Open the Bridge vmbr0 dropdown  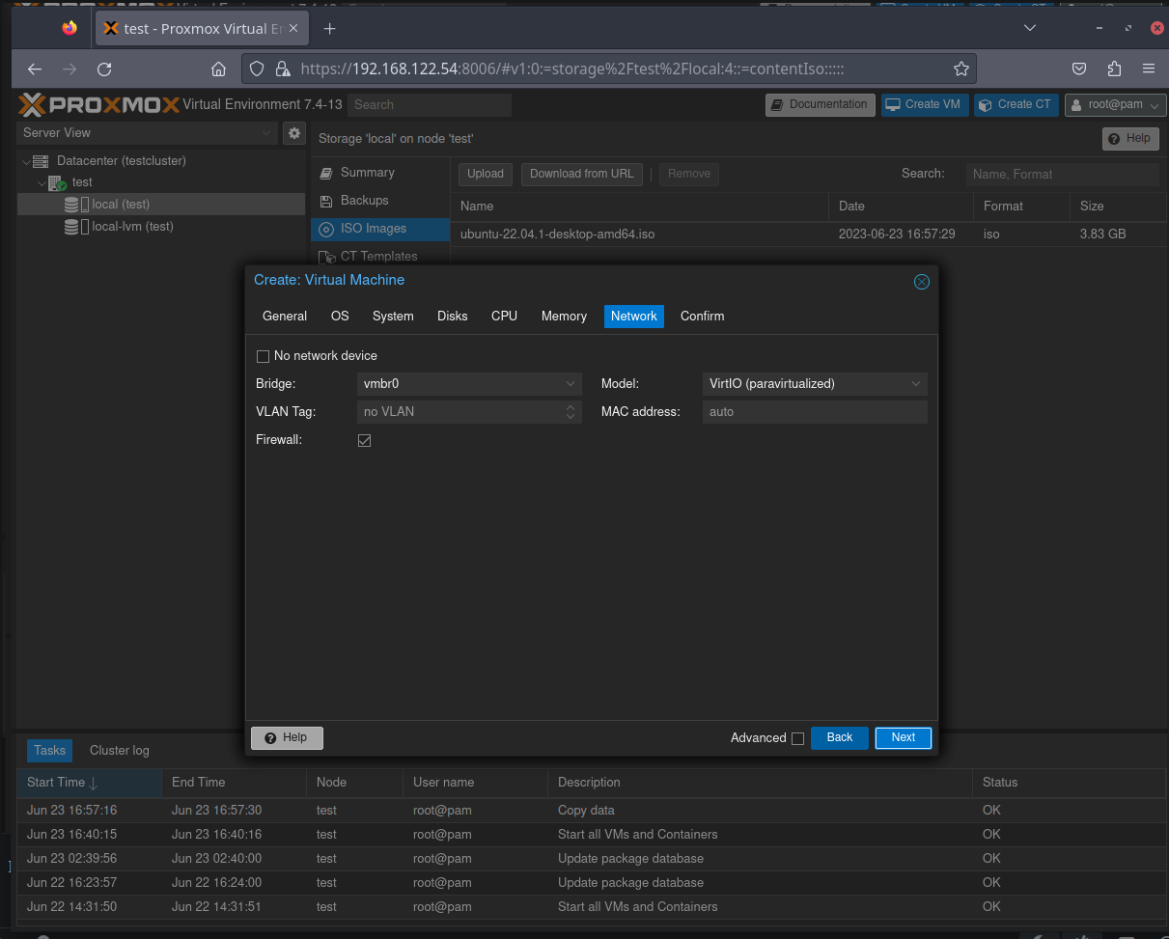point(468,384)
